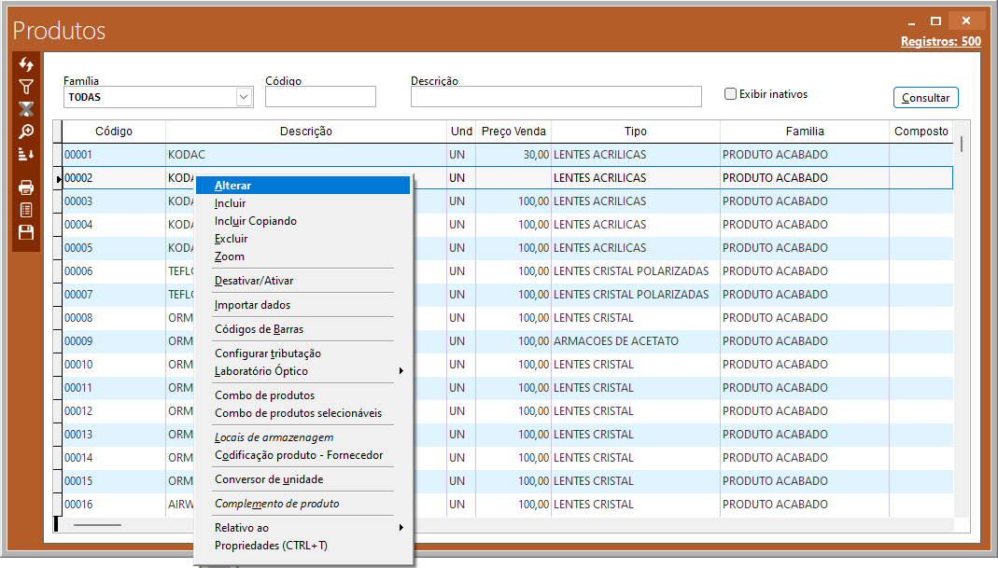Click the magnifier zoom search icon
The width and height of the screenshot is (998, 568).
pyautogui.click(x=26, y=132)
